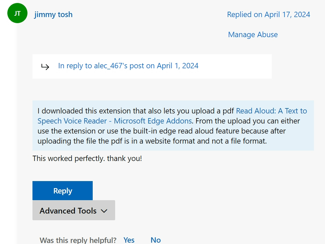
Task: Click the reply arrow icon beside alec_467's post
Action: coord(45,67)
